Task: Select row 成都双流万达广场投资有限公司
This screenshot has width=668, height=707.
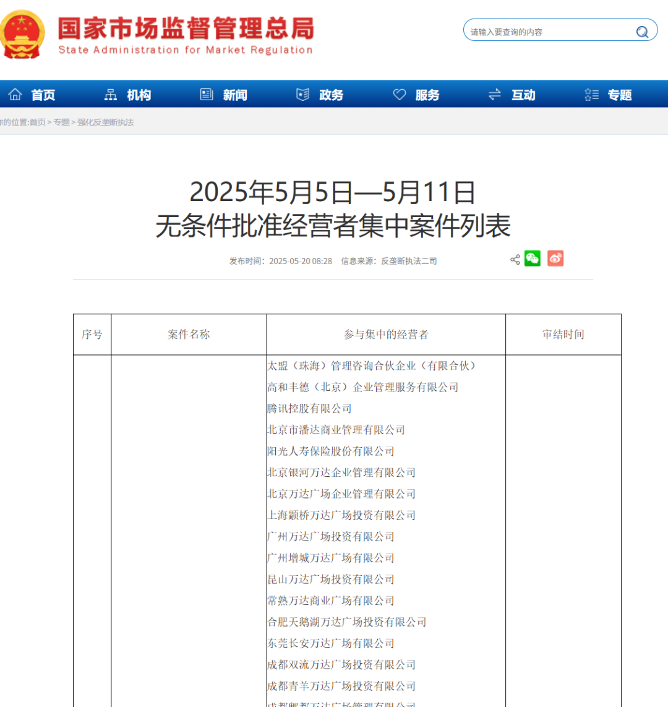Action: (341, 664)
